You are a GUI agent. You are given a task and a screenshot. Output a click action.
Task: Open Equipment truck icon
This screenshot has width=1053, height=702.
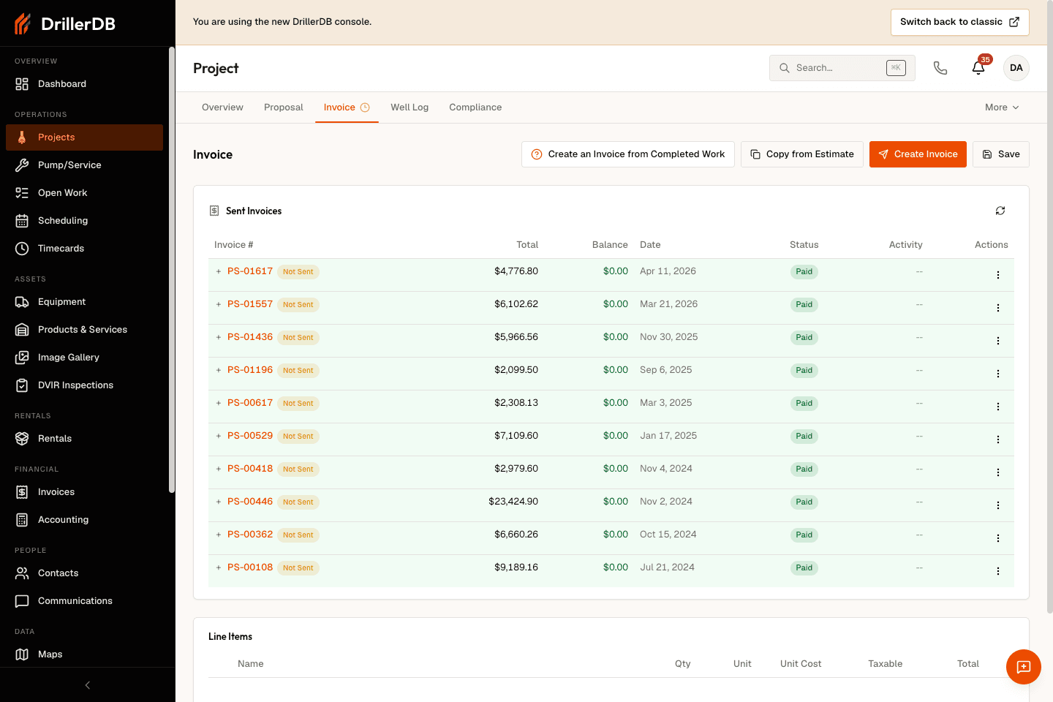point(22,302)
